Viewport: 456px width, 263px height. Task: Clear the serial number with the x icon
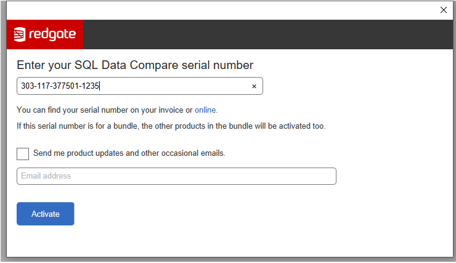(254, 86)
